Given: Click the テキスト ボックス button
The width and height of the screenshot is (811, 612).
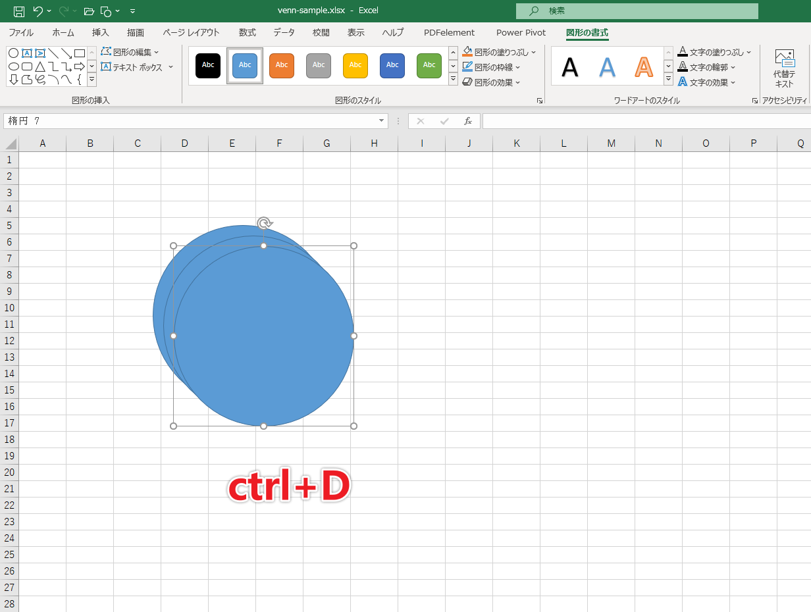Looking at the screenshot, I should 137,67.
